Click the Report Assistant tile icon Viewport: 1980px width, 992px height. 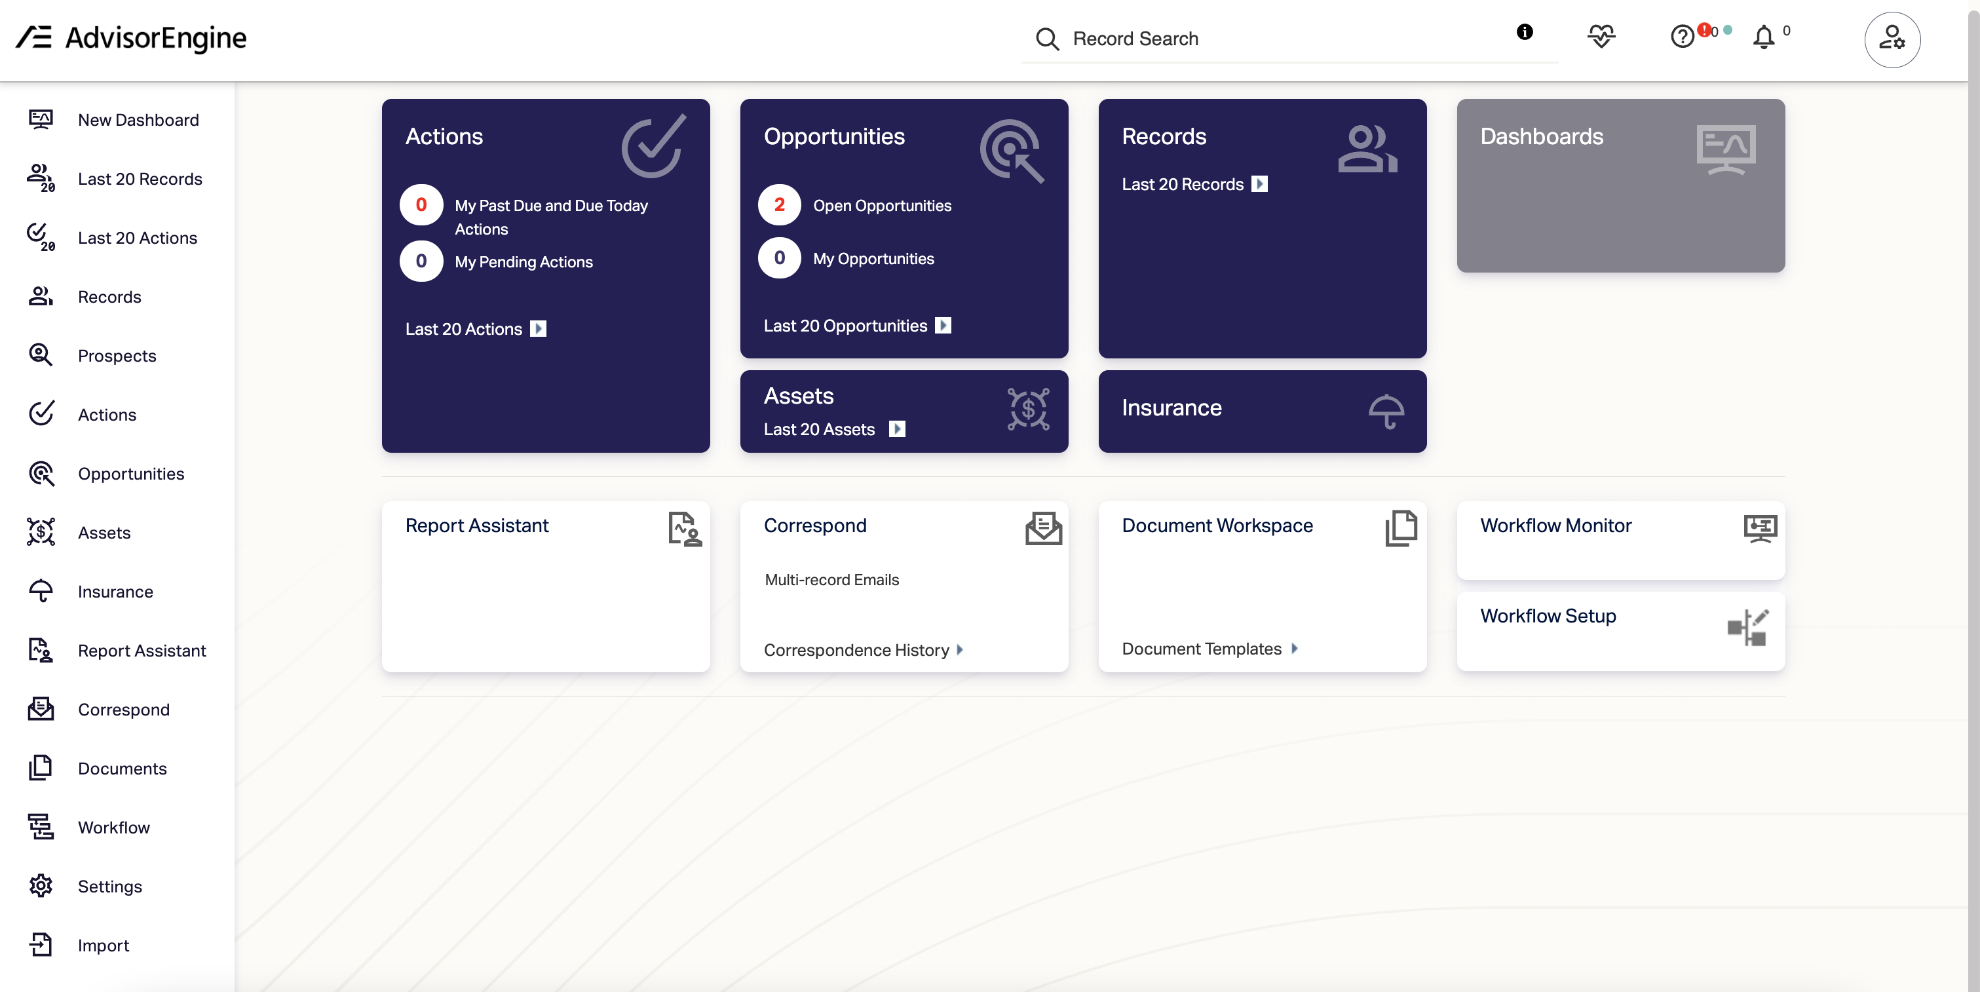[684, 529]
